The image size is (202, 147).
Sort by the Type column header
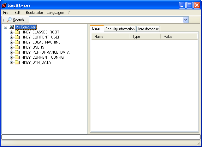pyautogui.click(x=145, y=37)
